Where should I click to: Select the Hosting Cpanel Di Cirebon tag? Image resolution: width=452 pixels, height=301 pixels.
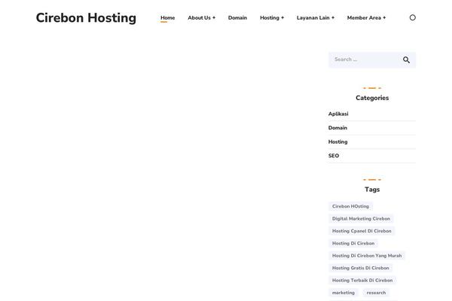(362, 231)
